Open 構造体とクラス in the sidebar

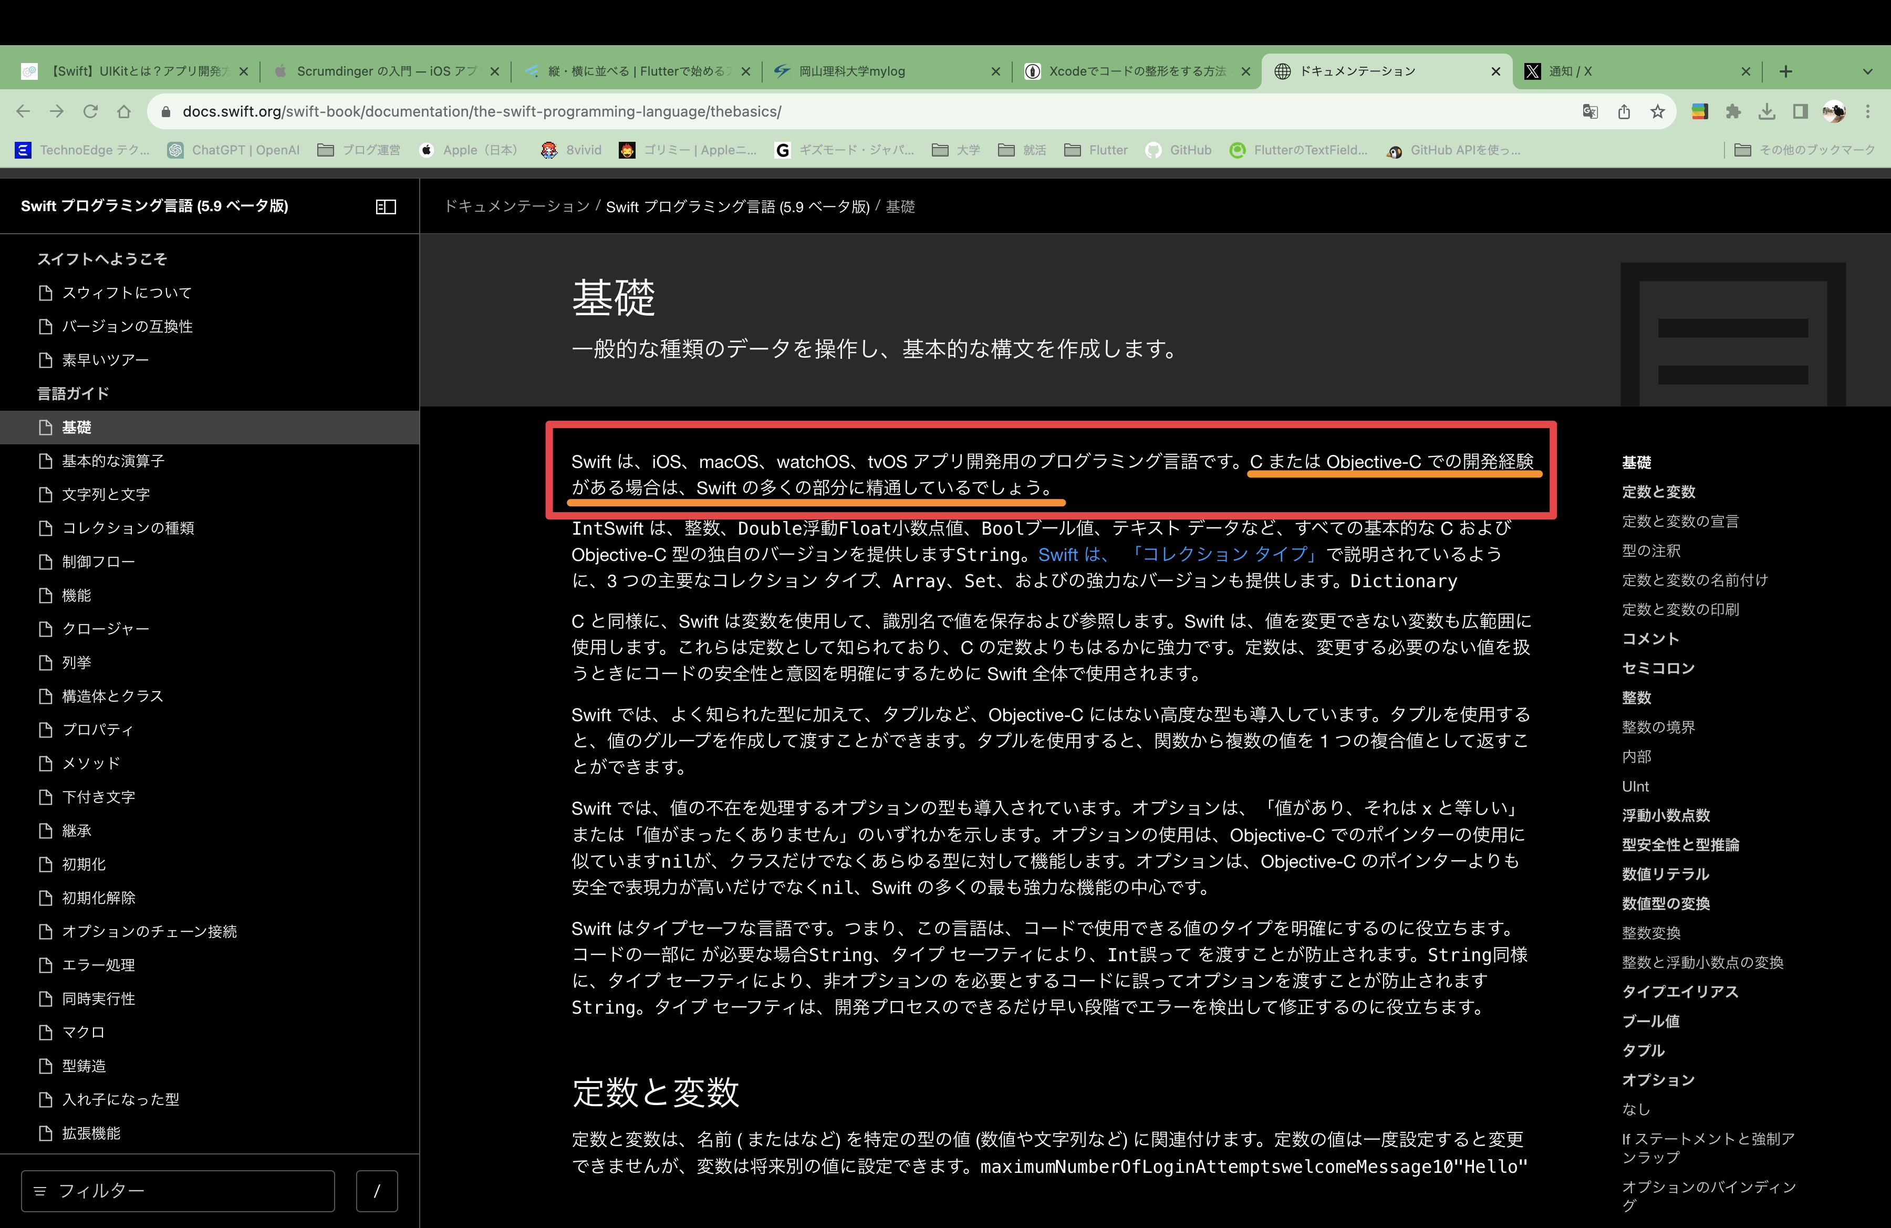click(x=113, y=696)
